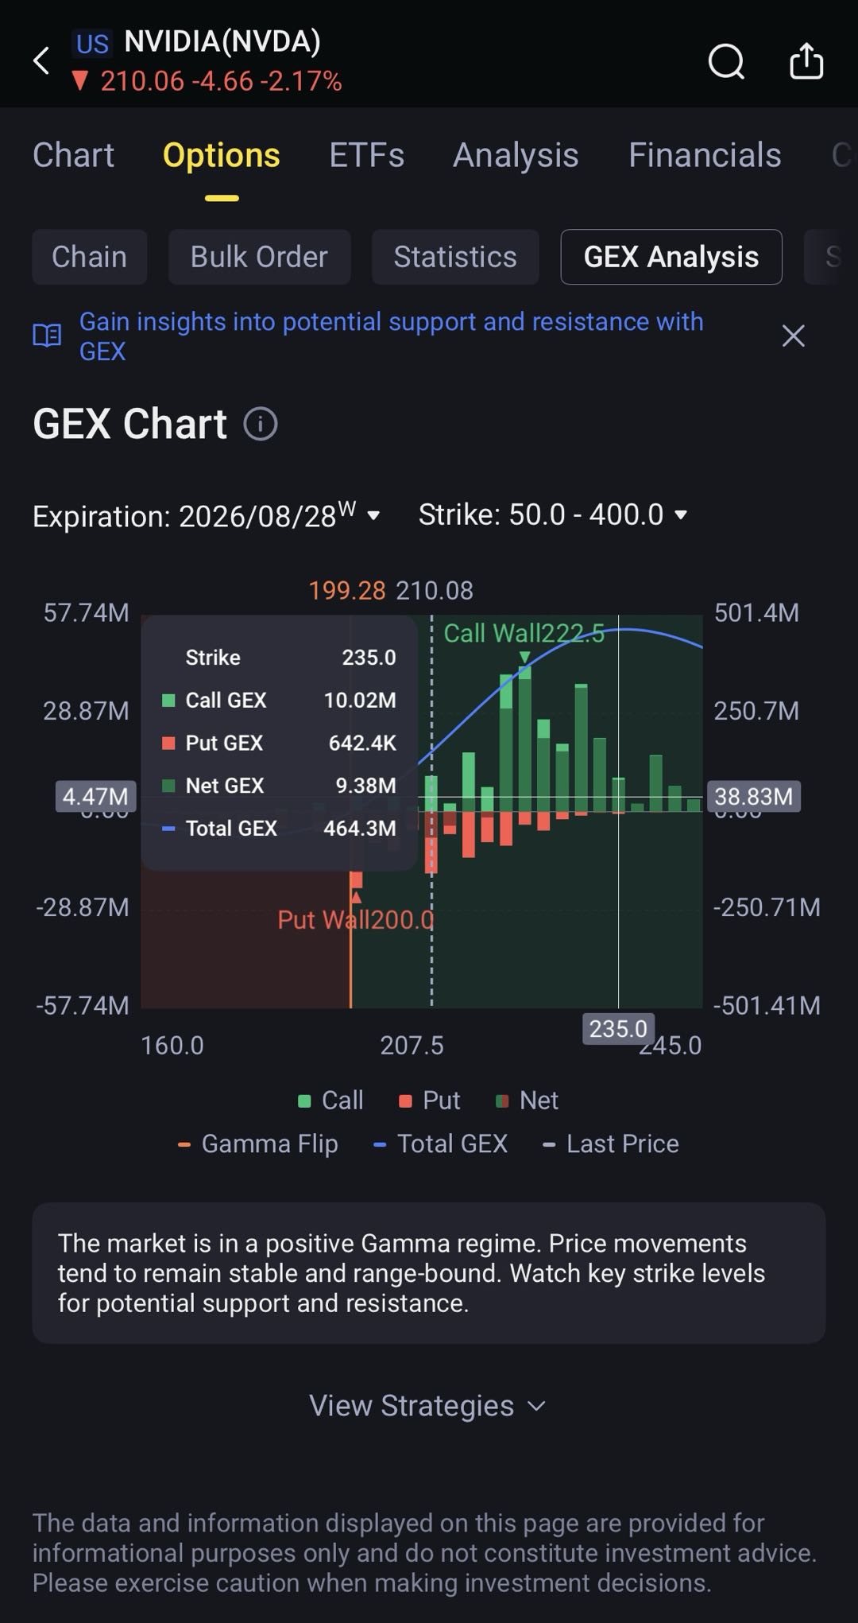Open the Expiration date dropdown
This screenshot has height=1623, width=858.
tap(207, 515)
